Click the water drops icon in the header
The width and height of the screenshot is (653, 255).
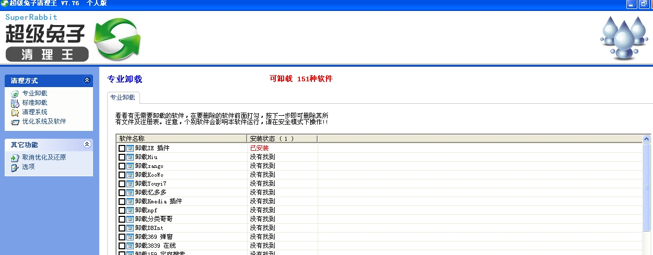pyautogui.click(x=623, y=38)
